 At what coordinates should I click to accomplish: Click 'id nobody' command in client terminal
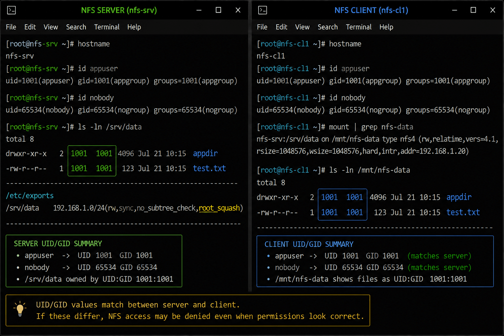(x=347, y=98)
